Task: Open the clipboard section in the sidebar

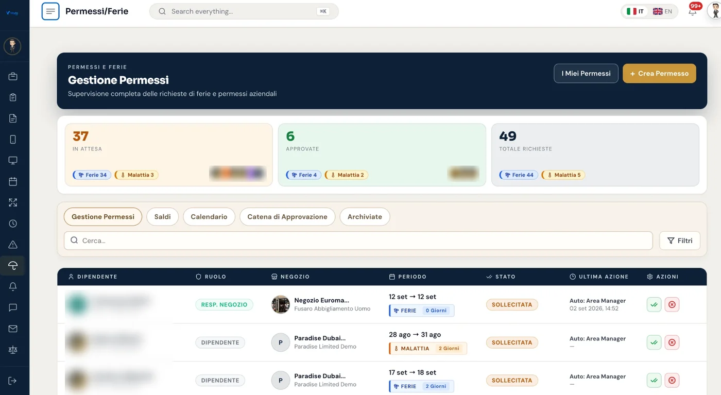Action: pyautogui.click(x=13, y=97)
